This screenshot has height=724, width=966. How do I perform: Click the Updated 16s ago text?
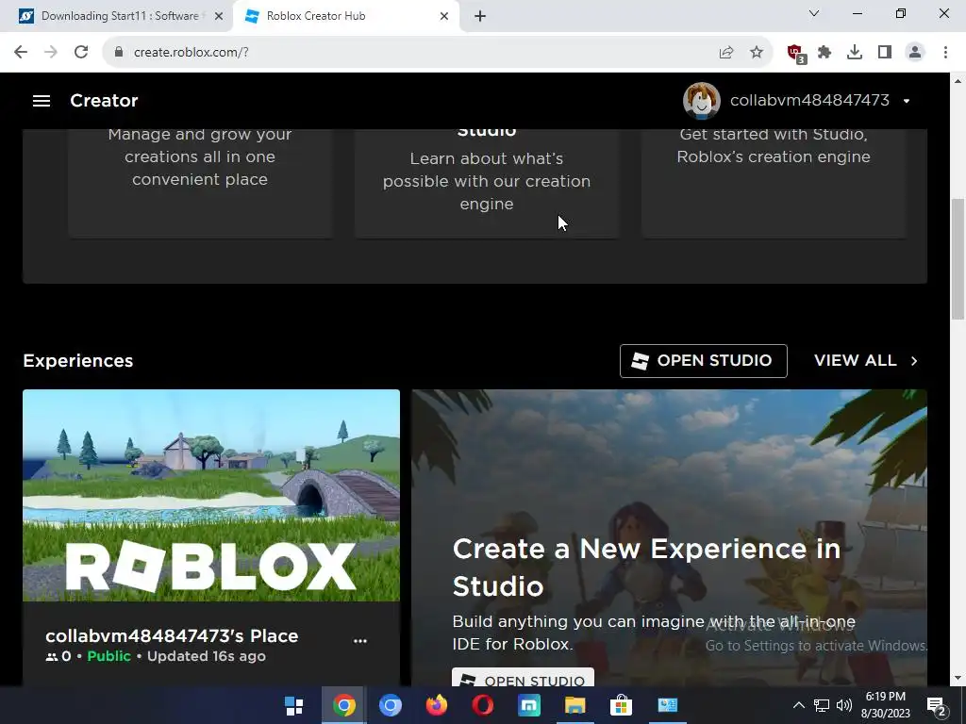tap(207, 656)
